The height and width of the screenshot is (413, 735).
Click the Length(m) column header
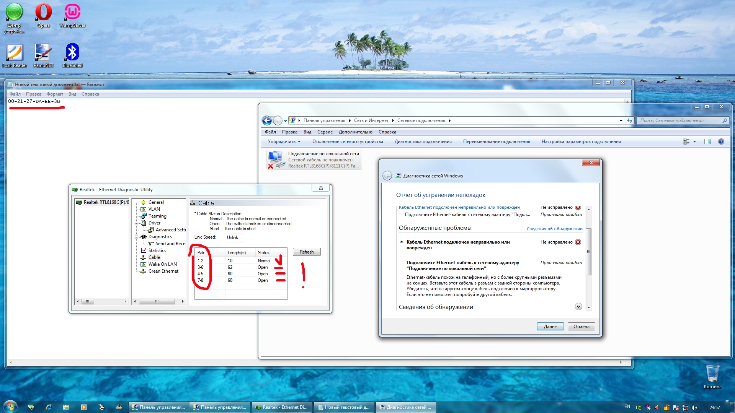pos(240,253)
